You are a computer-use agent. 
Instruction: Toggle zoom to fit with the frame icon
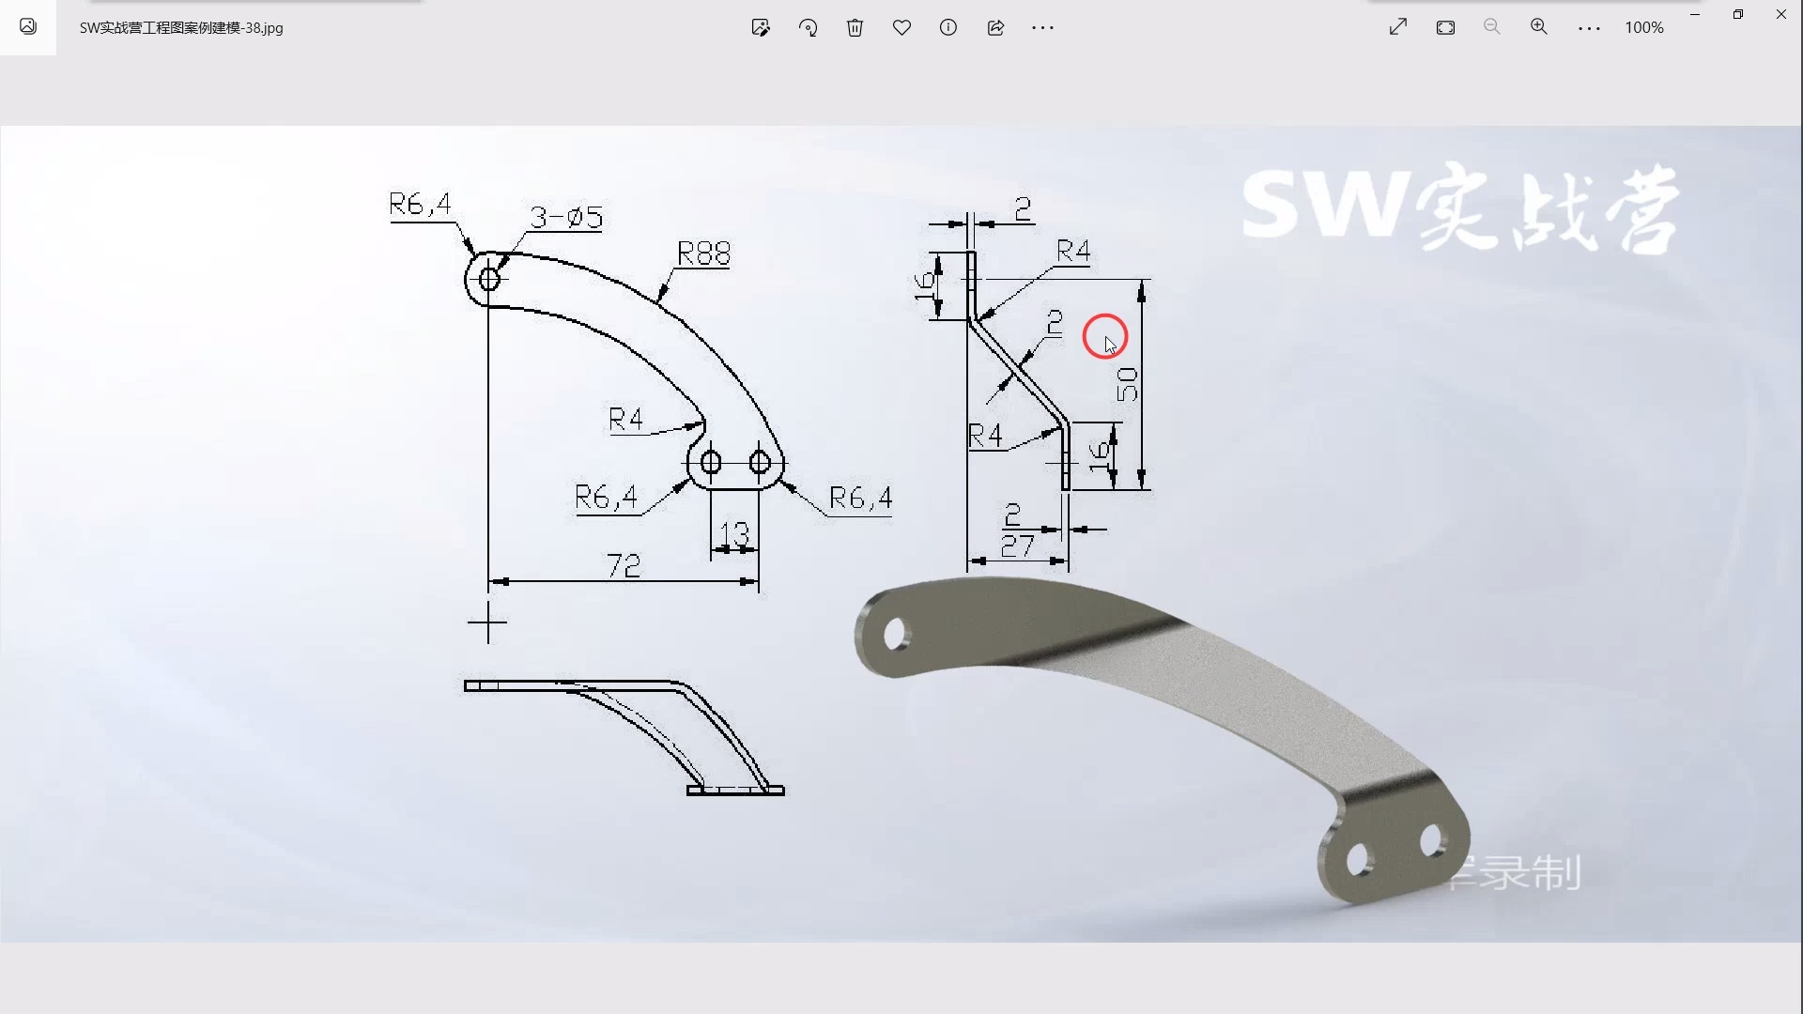pos(1445,28)
